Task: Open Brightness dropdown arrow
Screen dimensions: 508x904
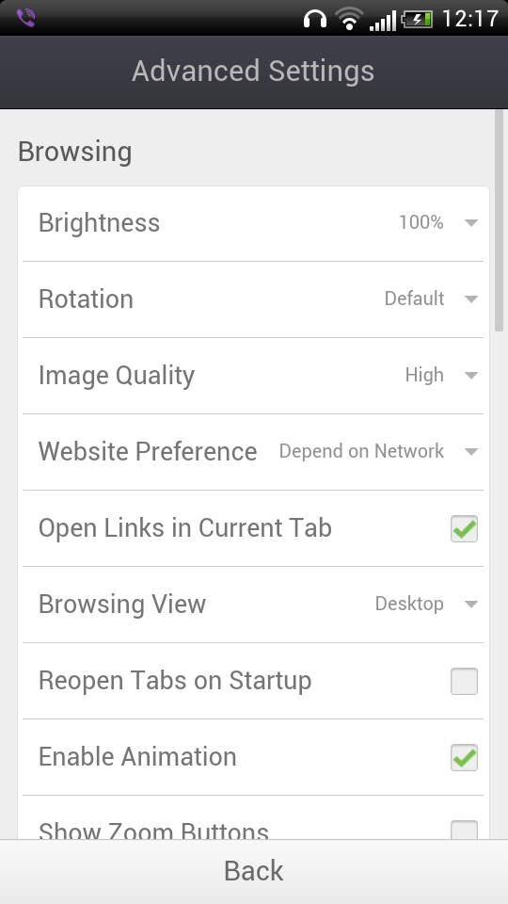Action: pos(471,222)
